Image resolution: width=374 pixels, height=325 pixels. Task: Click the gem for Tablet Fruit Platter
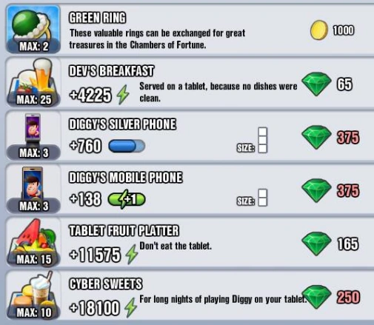tap(316, 244)
